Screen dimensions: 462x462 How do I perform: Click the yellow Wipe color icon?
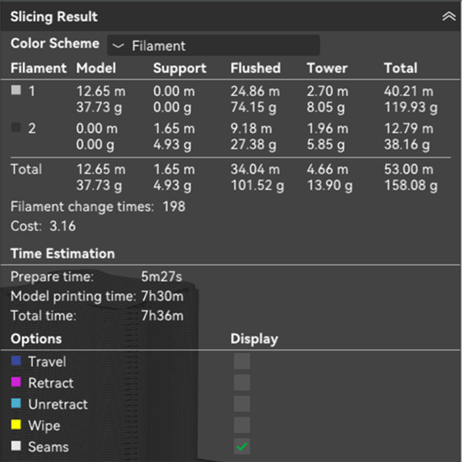(16, 425)
